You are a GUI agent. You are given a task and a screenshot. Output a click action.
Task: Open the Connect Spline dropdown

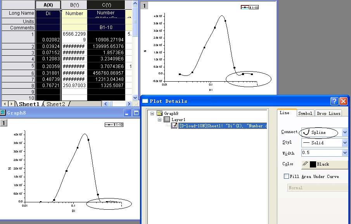(345, 132)
